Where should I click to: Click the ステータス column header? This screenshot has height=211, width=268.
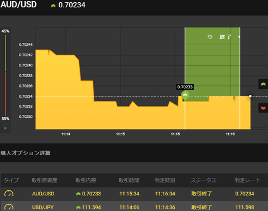[x=204, y=180]
